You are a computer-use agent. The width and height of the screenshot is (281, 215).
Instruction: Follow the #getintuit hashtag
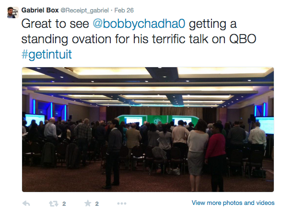[47, 54]
